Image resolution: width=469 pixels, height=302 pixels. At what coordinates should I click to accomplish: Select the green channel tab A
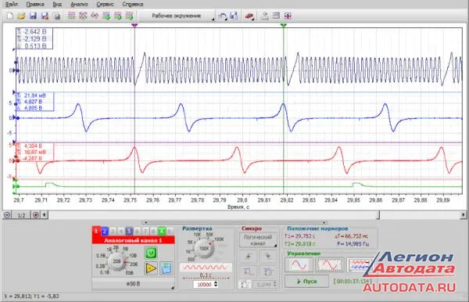click(x=162, y=232)
